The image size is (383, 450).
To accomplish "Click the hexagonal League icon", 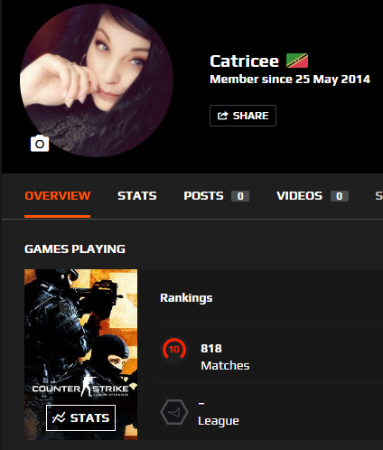I will [x=174, y=412].
